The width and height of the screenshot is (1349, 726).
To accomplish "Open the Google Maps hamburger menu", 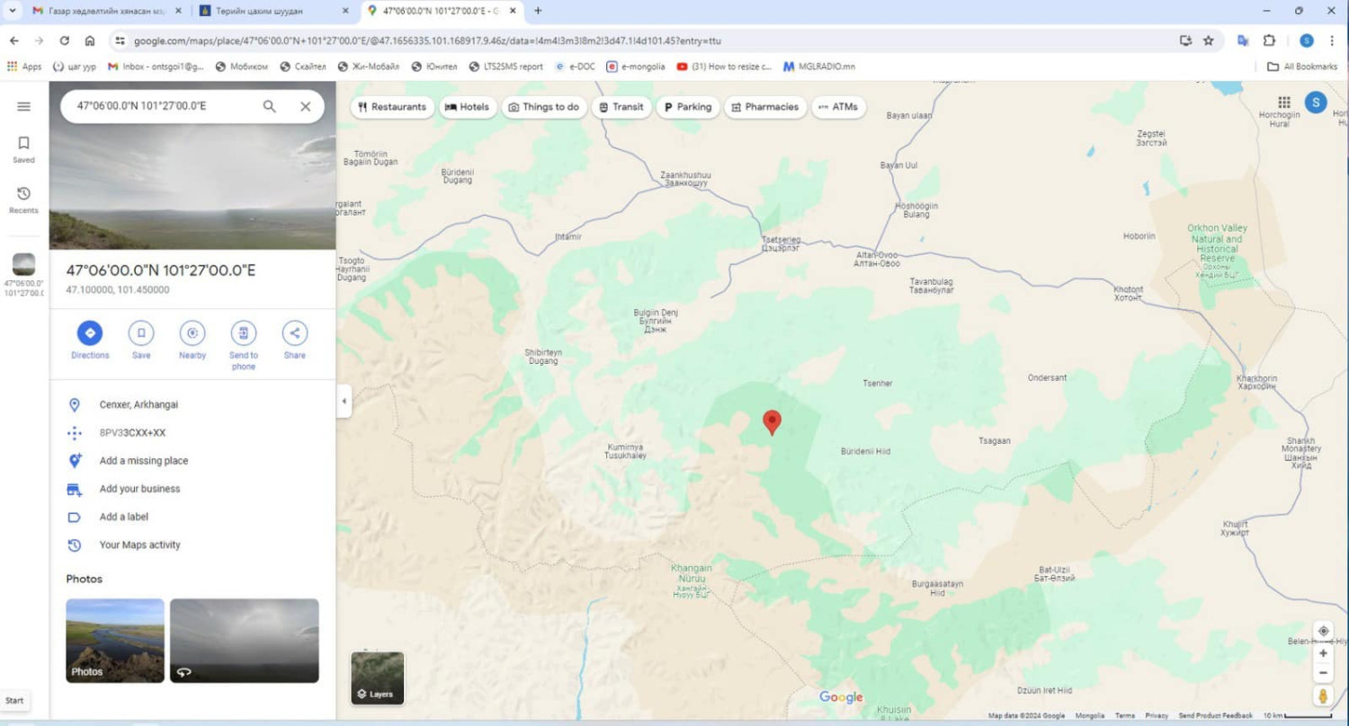I will [x=24, y=106].
